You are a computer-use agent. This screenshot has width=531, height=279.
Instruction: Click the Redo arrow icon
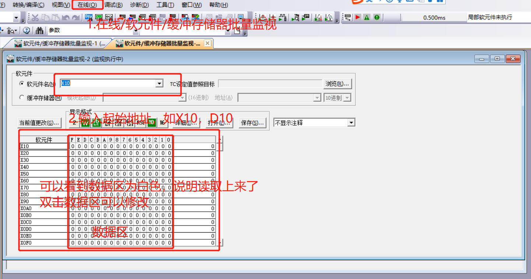[76, 17]
